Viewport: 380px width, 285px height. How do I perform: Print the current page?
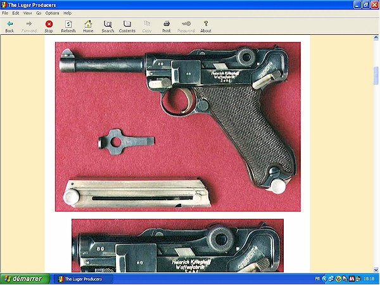click(167, 27)
